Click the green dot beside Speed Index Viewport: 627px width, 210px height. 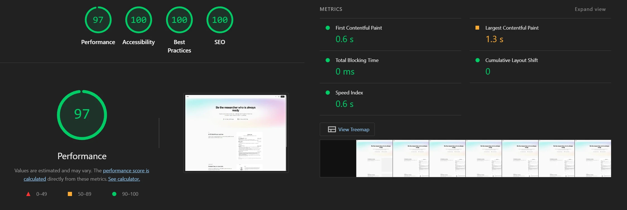point(328,93)
